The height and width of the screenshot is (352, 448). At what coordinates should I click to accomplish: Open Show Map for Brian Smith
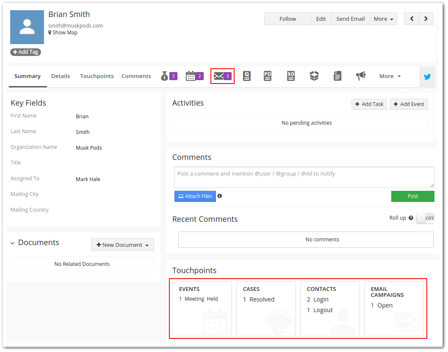(63, 32)
